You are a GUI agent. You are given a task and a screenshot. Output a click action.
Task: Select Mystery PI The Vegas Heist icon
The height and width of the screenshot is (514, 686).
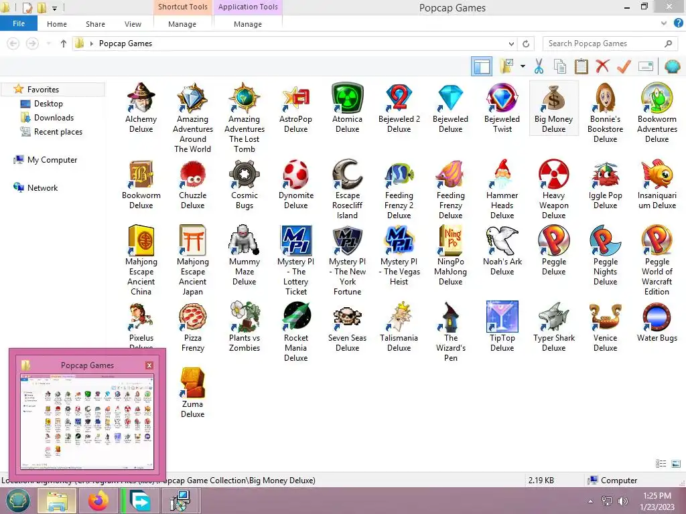(x=399, y=240)
